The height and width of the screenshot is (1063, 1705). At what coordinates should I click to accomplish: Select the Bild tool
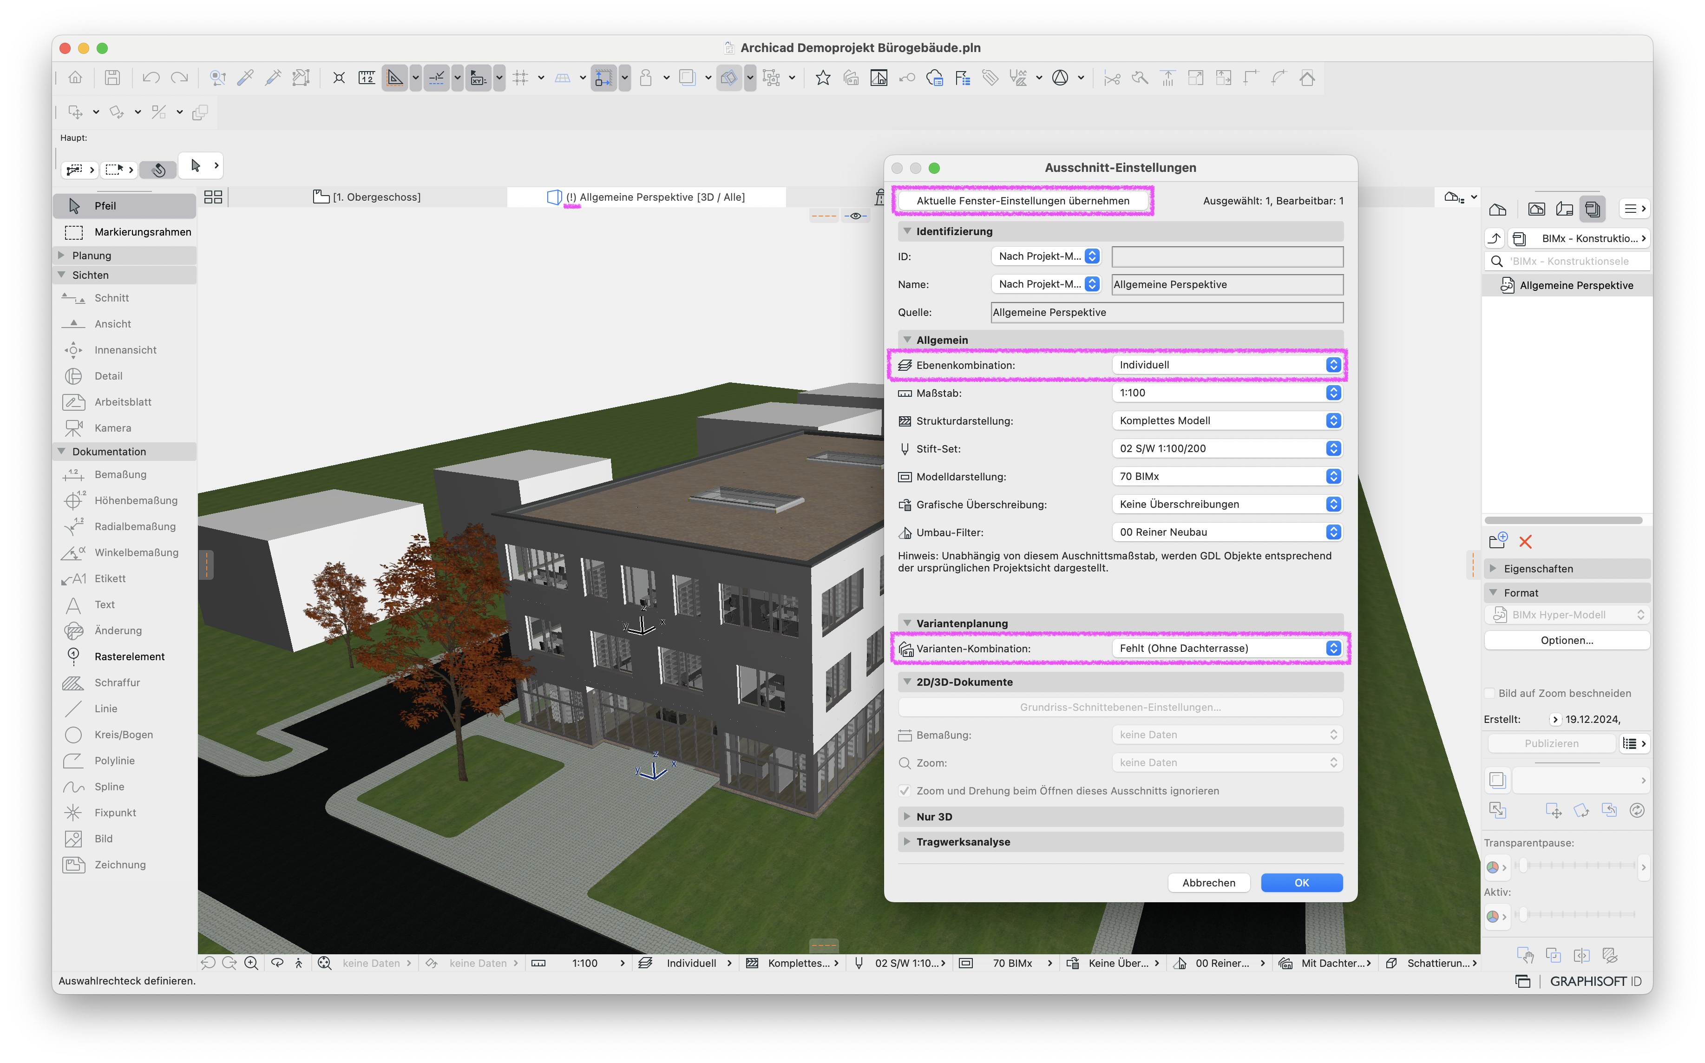tap(125, 839)
